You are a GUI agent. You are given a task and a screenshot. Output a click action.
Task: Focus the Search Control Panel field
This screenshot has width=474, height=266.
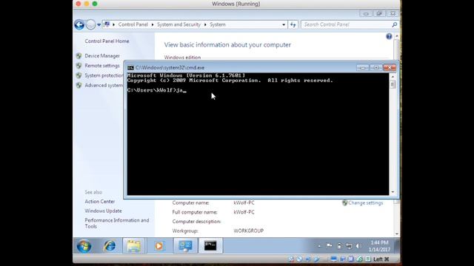346,24
